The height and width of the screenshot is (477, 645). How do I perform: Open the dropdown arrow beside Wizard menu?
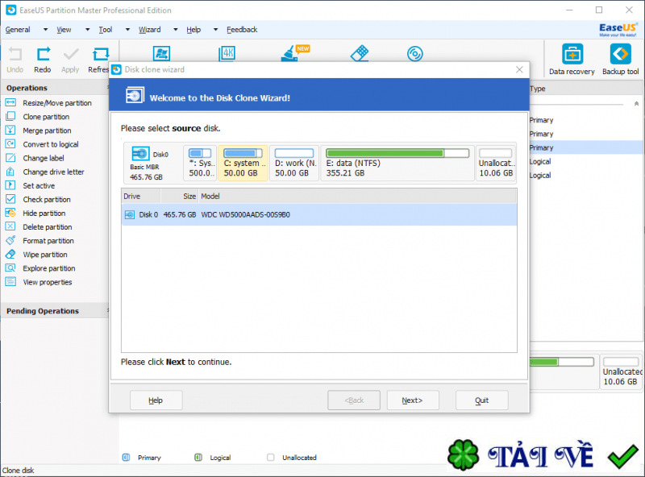coord(173,29)
